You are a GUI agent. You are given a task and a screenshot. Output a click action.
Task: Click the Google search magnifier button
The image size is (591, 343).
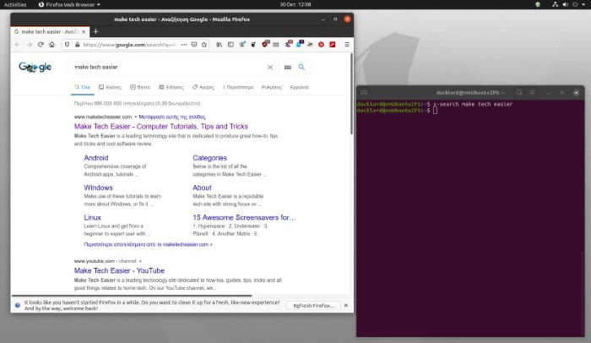point(301,67)
